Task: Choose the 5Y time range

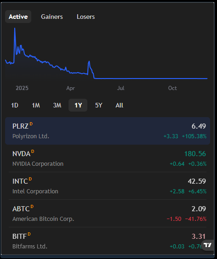Action: tap(99, 105)
